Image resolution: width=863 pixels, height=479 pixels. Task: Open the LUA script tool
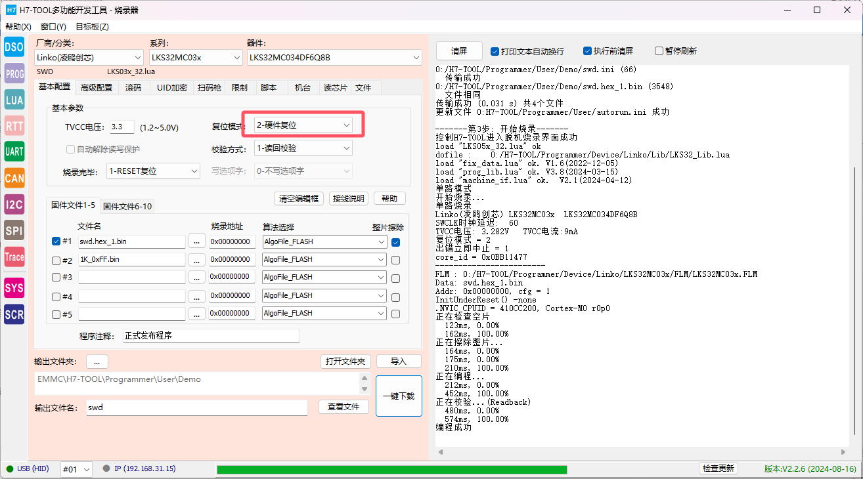pyautogui.click(x=14, y=100)
